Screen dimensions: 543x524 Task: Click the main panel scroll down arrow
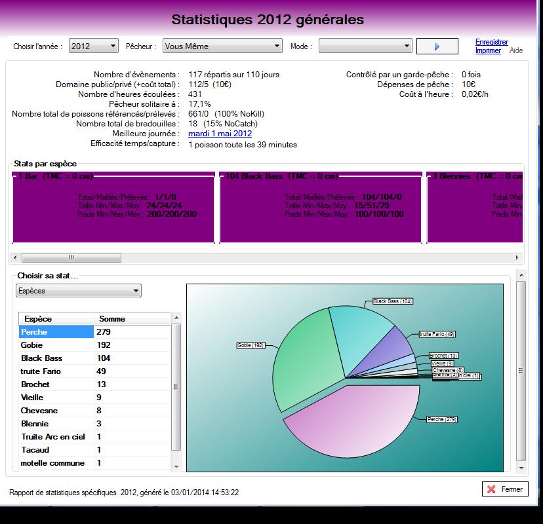[521, 468]
